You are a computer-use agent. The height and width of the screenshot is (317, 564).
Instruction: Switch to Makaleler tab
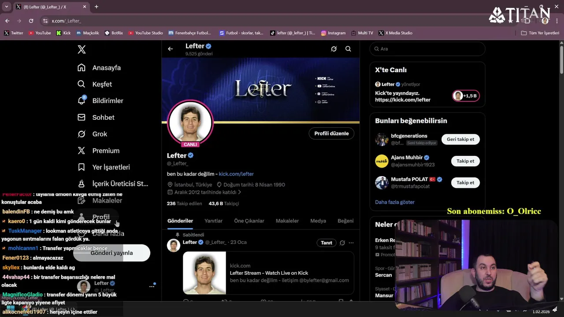click(287, 221)
